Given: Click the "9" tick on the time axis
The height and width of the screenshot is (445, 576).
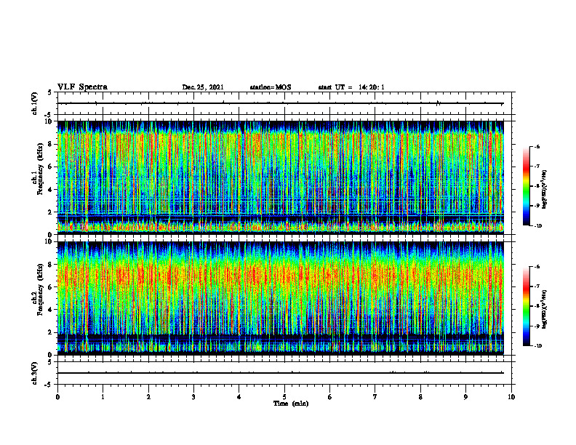Looking at the screenshot, I should 465,397.
